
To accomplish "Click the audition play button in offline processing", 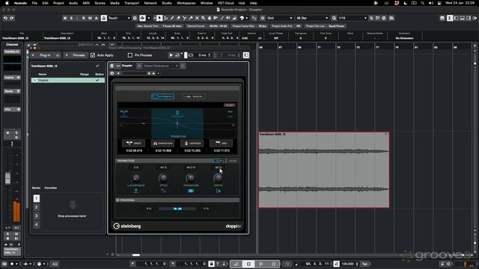I will click(171, 55).
